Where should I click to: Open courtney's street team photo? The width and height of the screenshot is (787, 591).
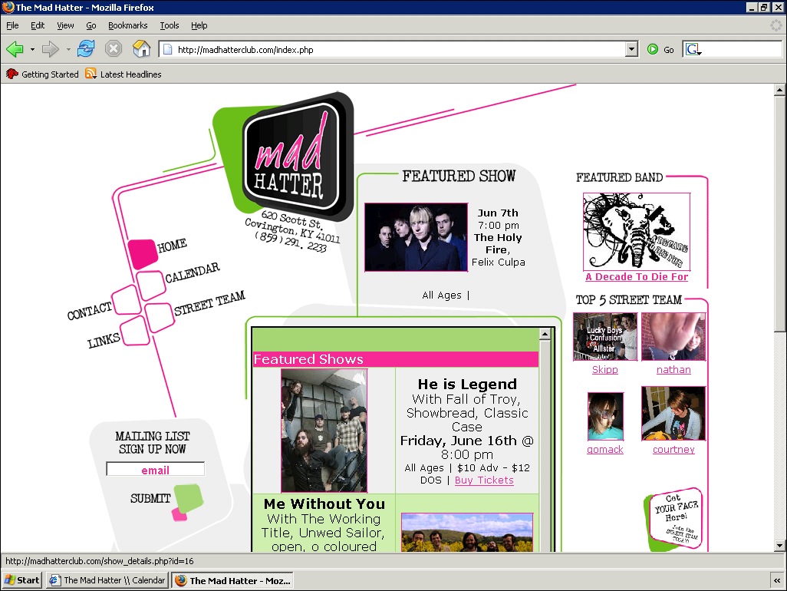pos(673,413)
